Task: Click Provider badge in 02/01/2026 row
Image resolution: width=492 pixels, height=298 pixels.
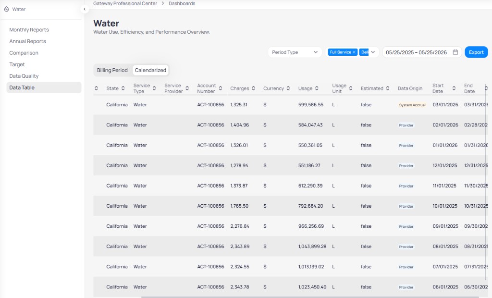Action: [406, 125]
